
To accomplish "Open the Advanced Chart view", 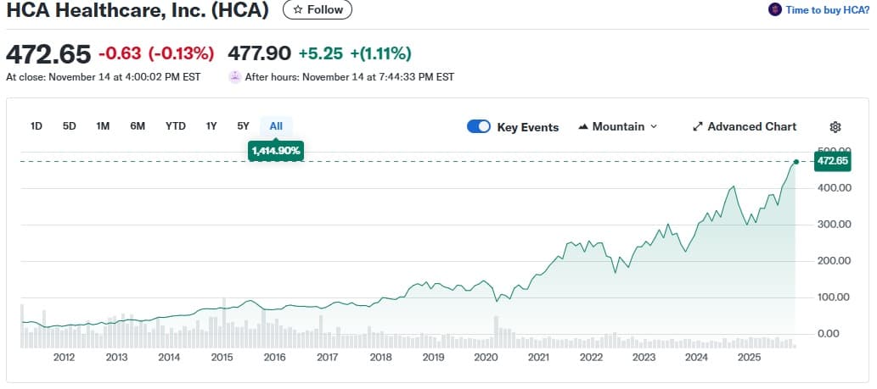I will click(x=745, y=126).
